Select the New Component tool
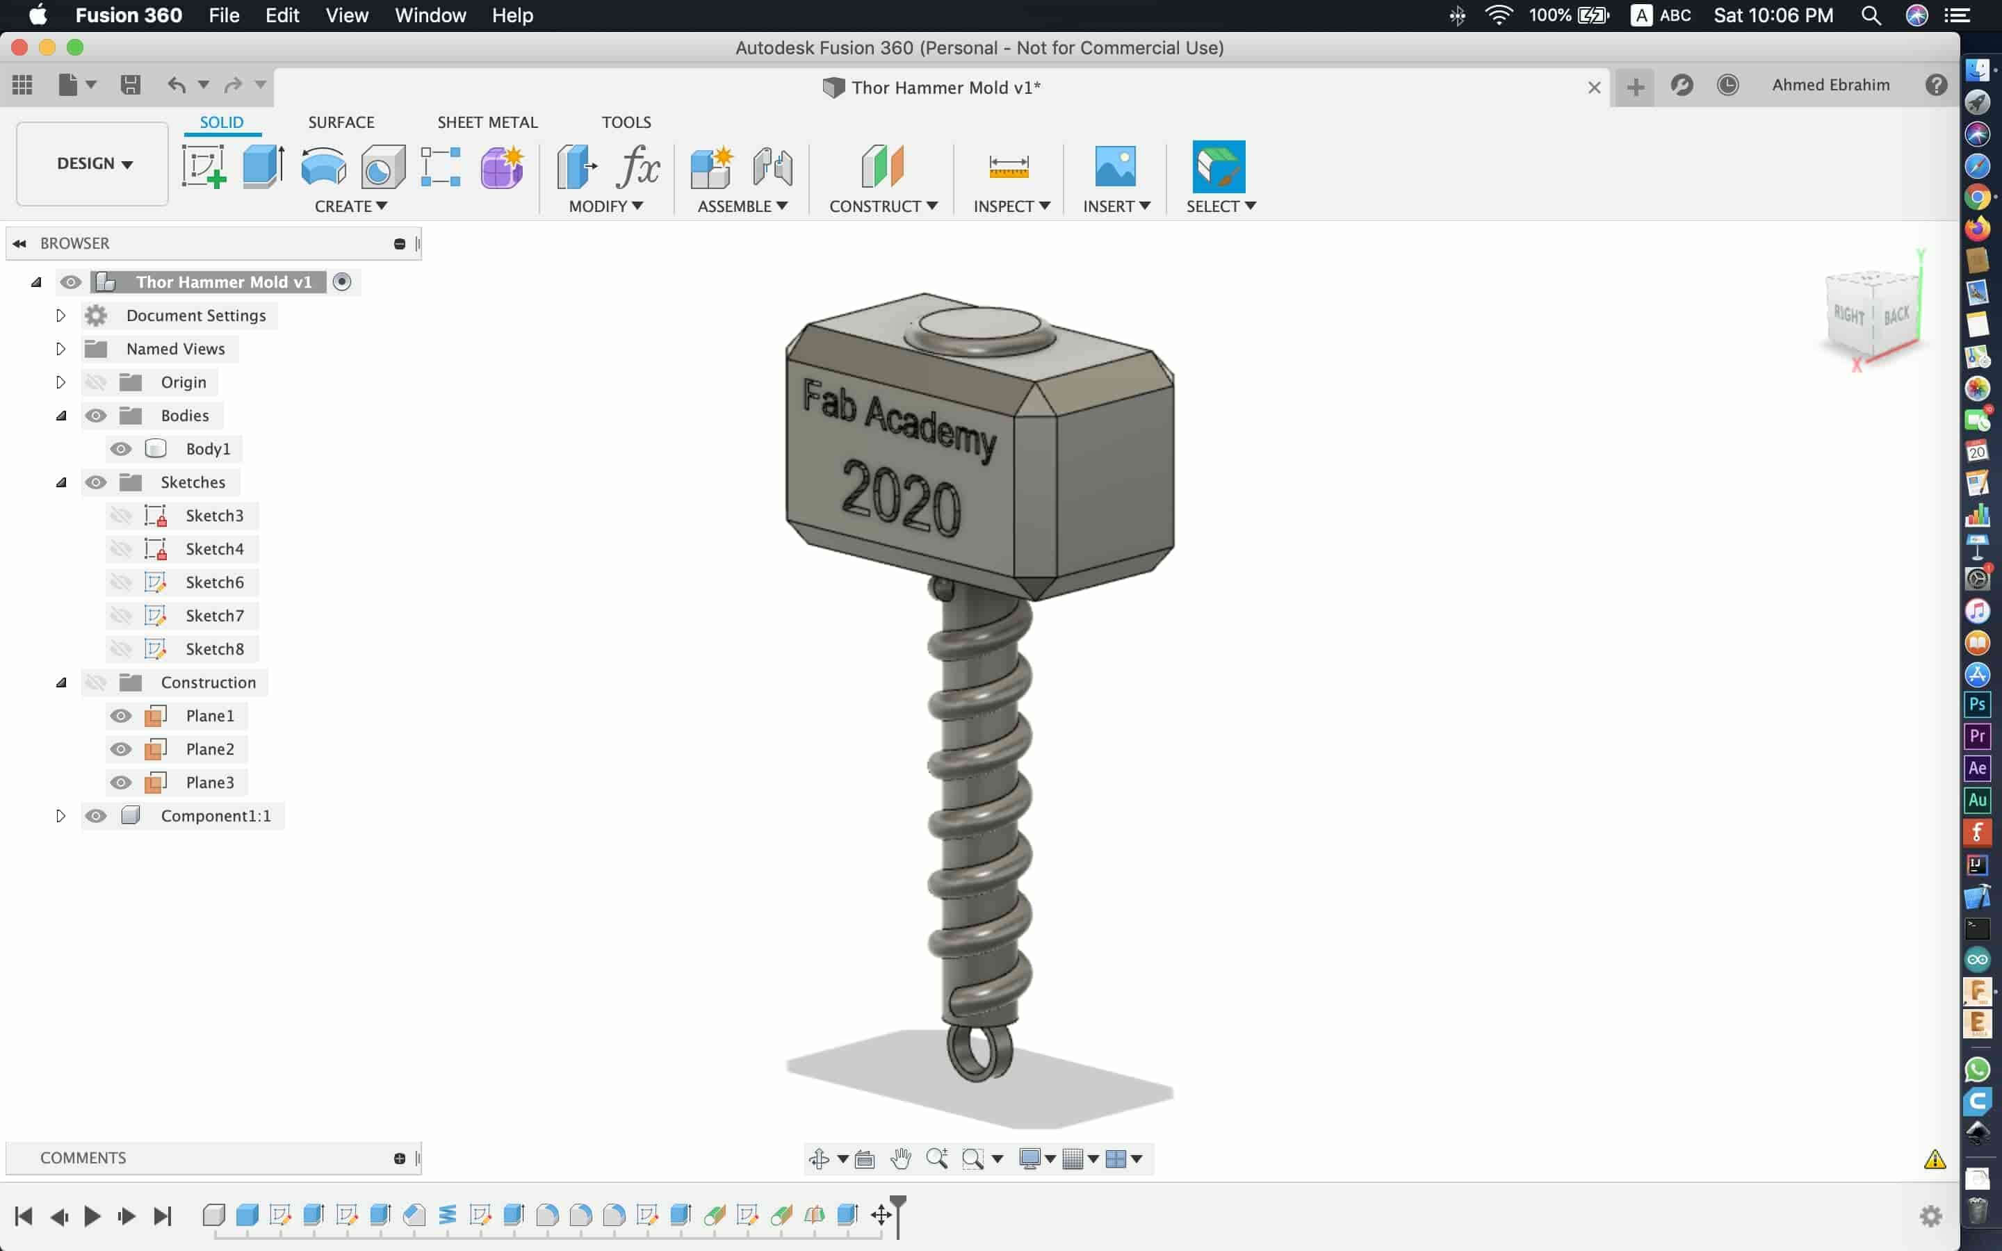The width and height of the screenshot is (2002, 1251). coord(711,166)
